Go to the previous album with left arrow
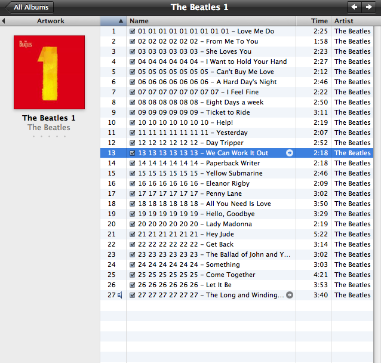Viewport: 381px width, 363px height. pos(354,7)
